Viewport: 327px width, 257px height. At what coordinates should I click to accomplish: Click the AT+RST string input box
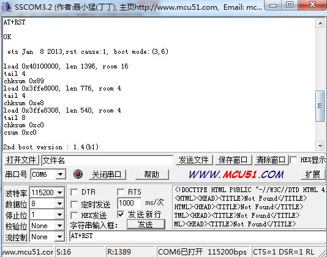point(198,236)
